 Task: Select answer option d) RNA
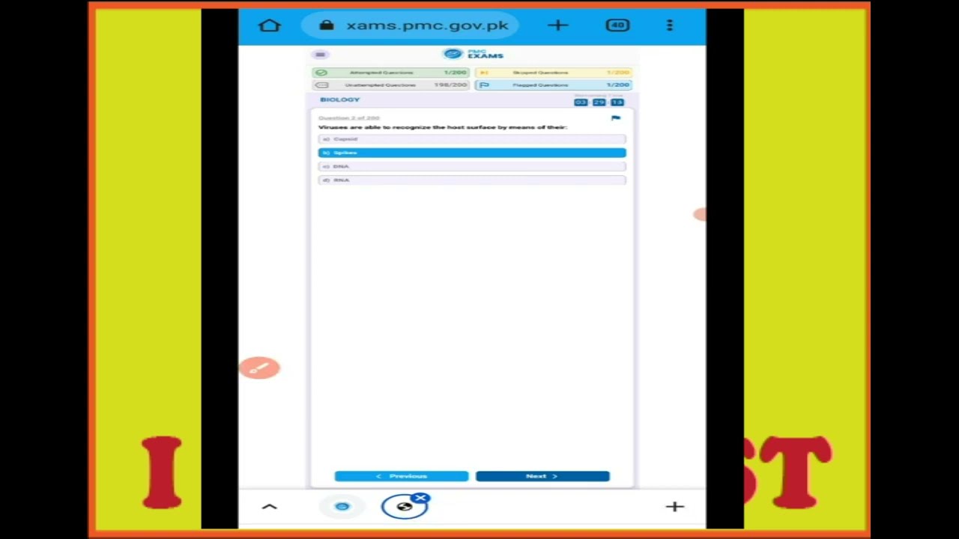coord(472,180)
